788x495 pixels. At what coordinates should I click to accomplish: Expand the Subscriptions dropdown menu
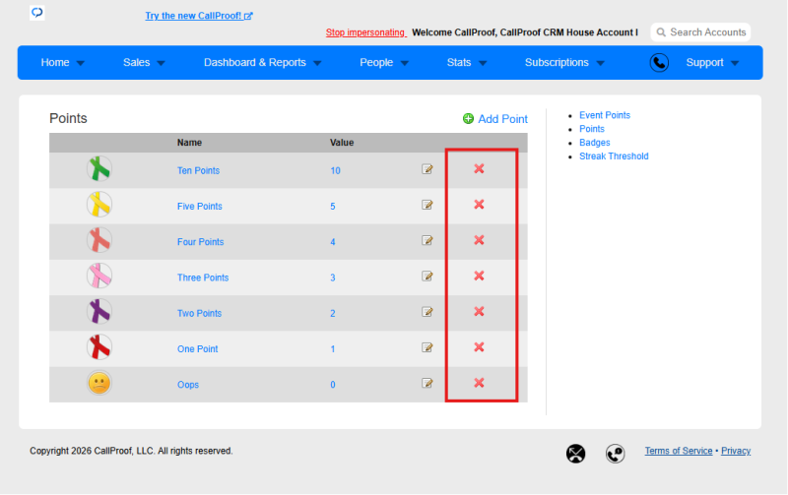[x=564, y=63]
